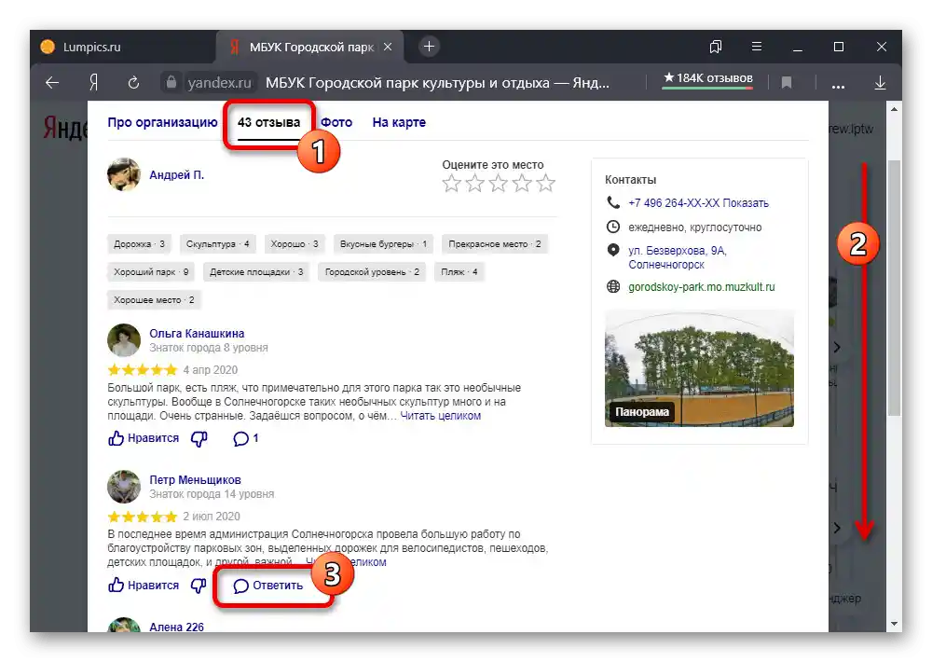Click the scrollbar down arrow
The height and width of the screenshot is (662, 932).
pos(894,624)
